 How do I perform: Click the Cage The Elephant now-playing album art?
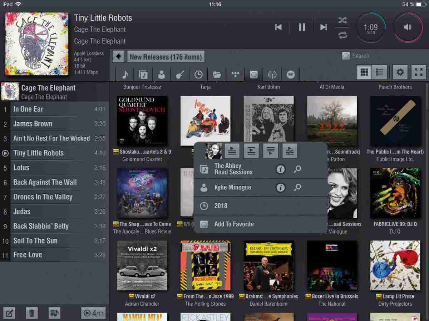pos(37,44)
